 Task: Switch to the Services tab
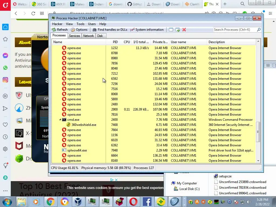coord(74,36)
